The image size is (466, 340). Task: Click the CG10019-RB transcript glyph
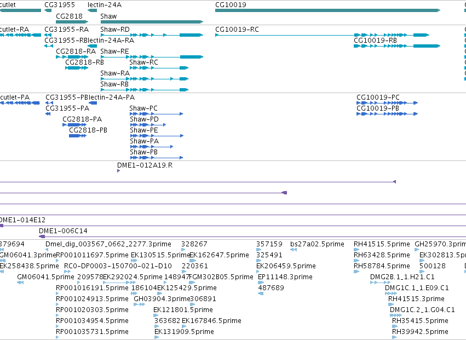point(397,46)
